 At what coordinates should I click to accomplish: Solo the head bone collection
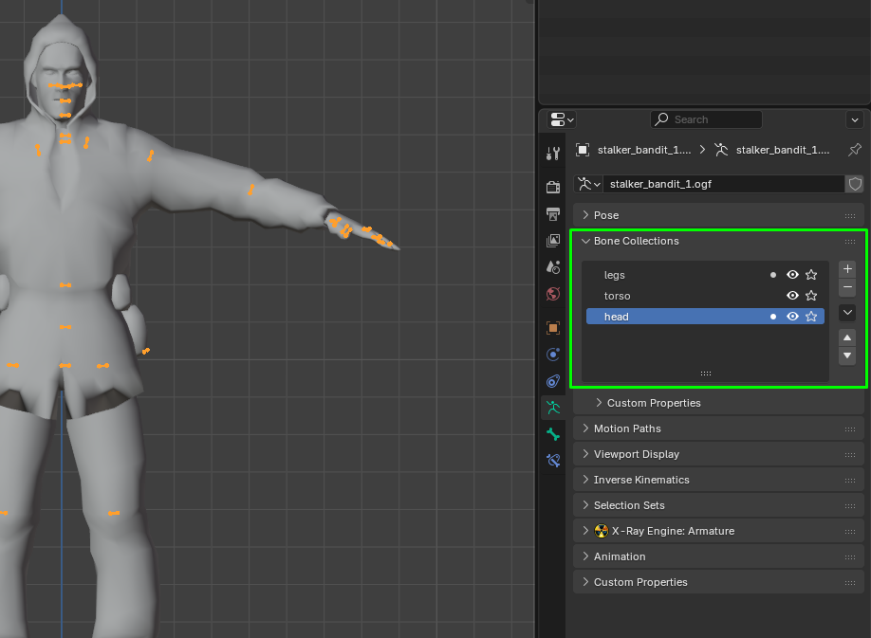click(x=811, y=317)
